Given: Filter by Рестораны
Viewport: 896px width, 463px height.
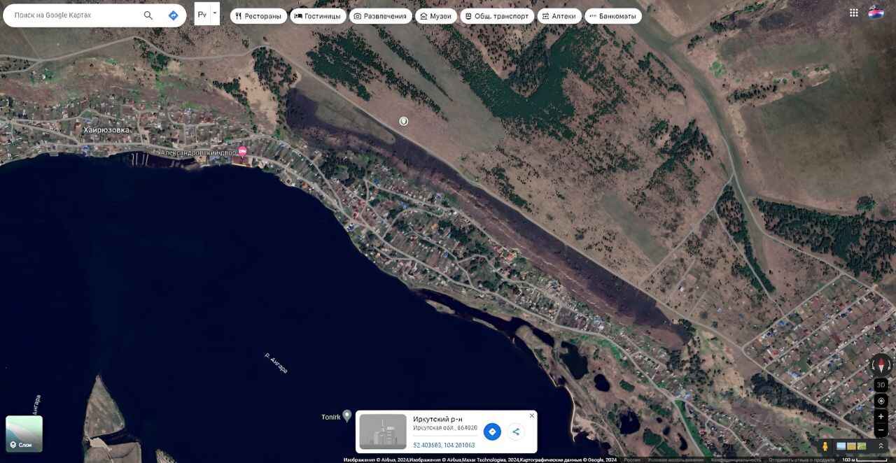Looking at the screenshot, I should point(258,16).
